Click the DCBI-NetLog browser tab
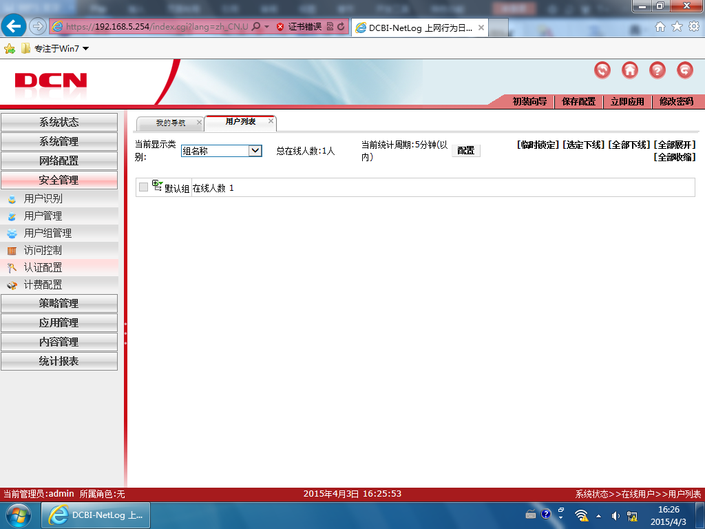Viewport: 705px width, 529px height. click(420, 28)
